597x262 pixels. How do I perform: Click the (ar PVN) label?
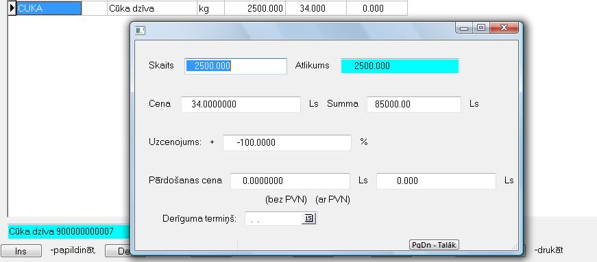332,199
